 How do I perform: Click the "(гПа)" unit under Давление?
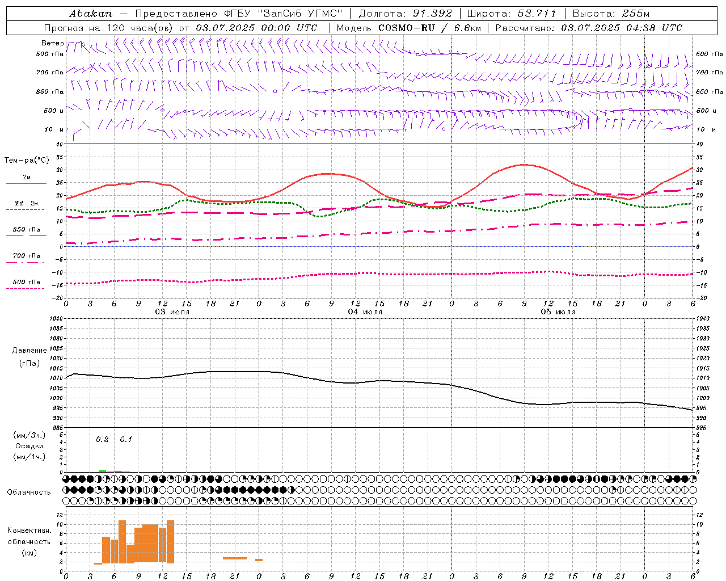(x=29, y=364)
